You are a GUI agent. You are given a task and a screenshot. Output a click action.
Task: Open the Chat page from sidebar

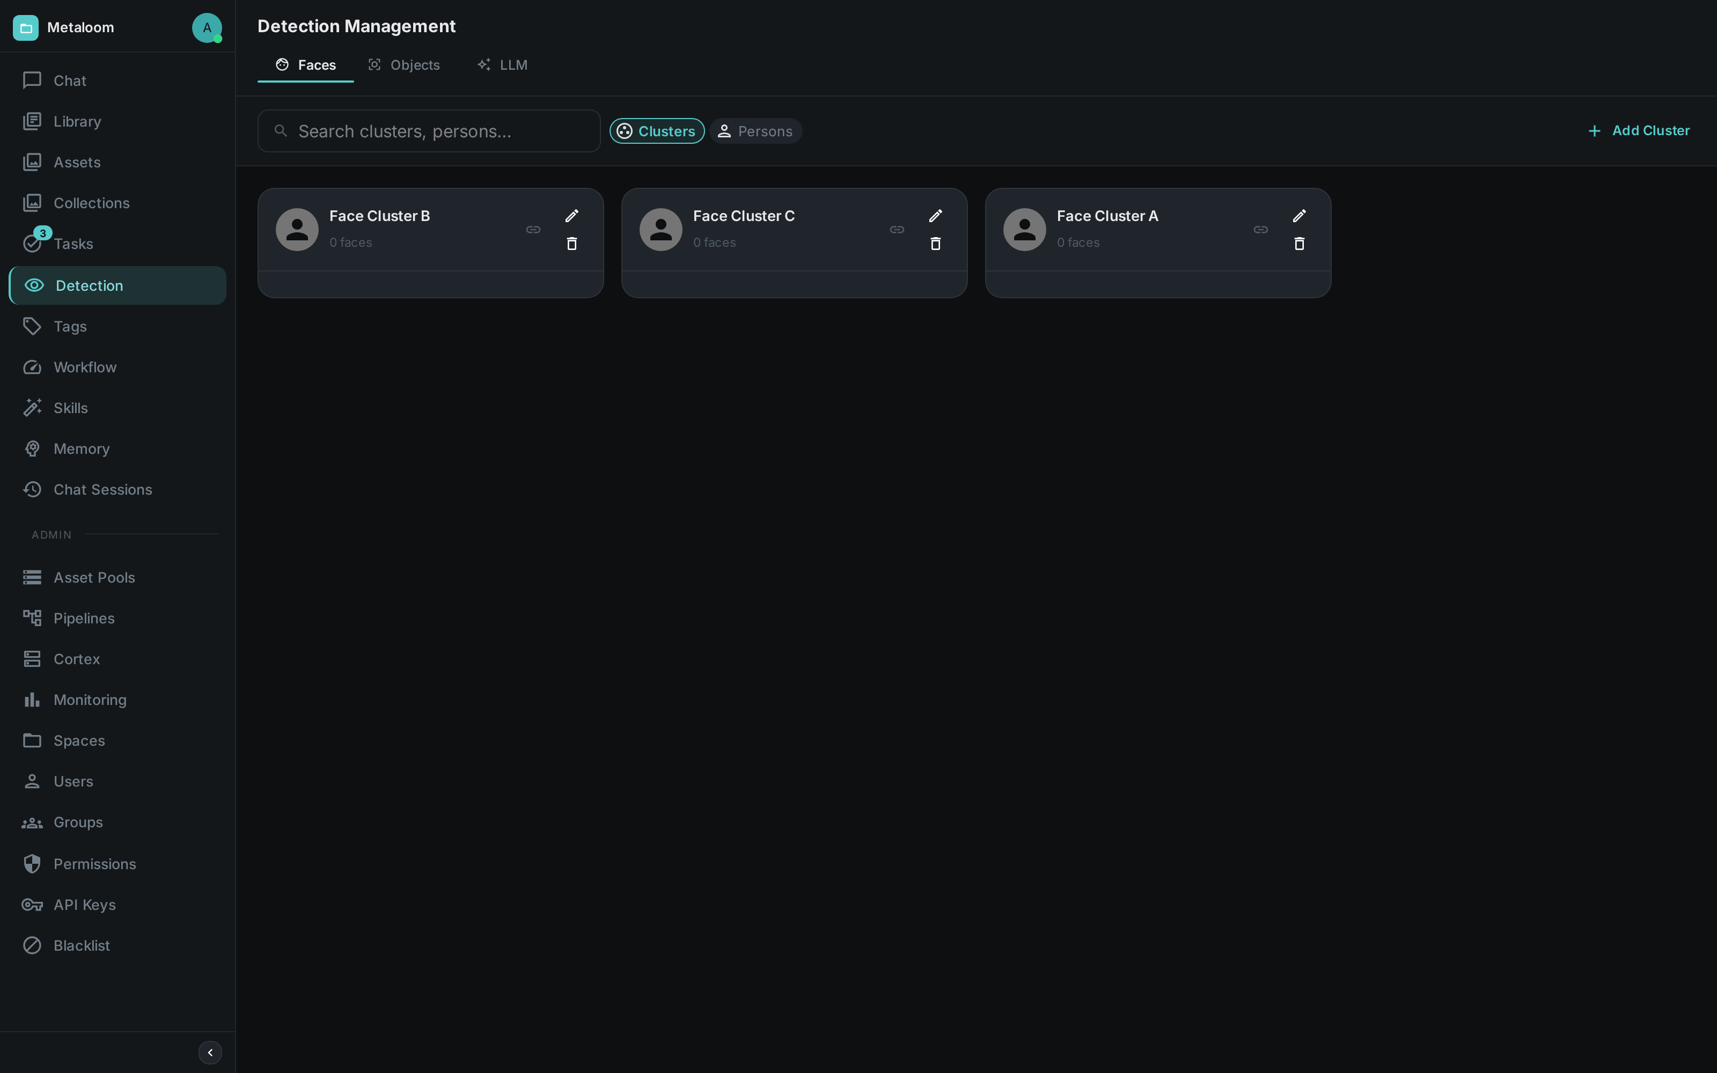(x=117, y=81)
